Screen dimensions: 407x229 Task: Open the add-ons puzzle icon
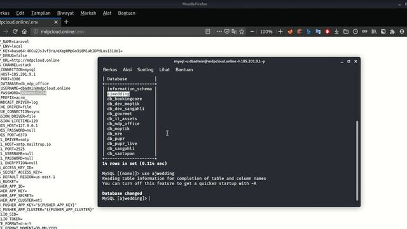point(392,31)
